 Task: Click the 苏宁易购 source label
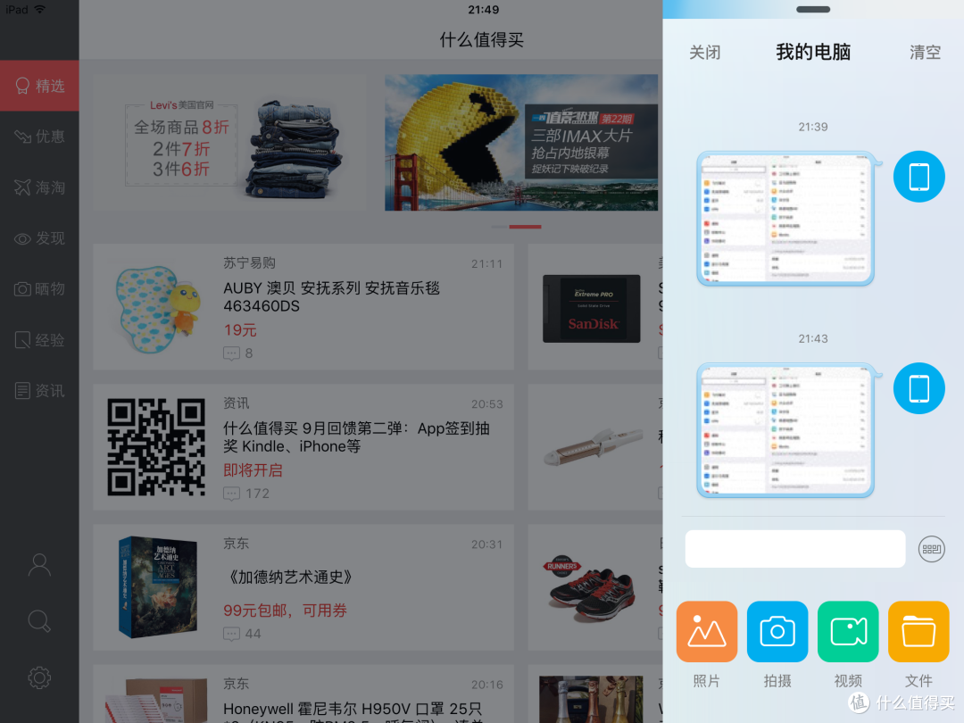click(249, 263)
